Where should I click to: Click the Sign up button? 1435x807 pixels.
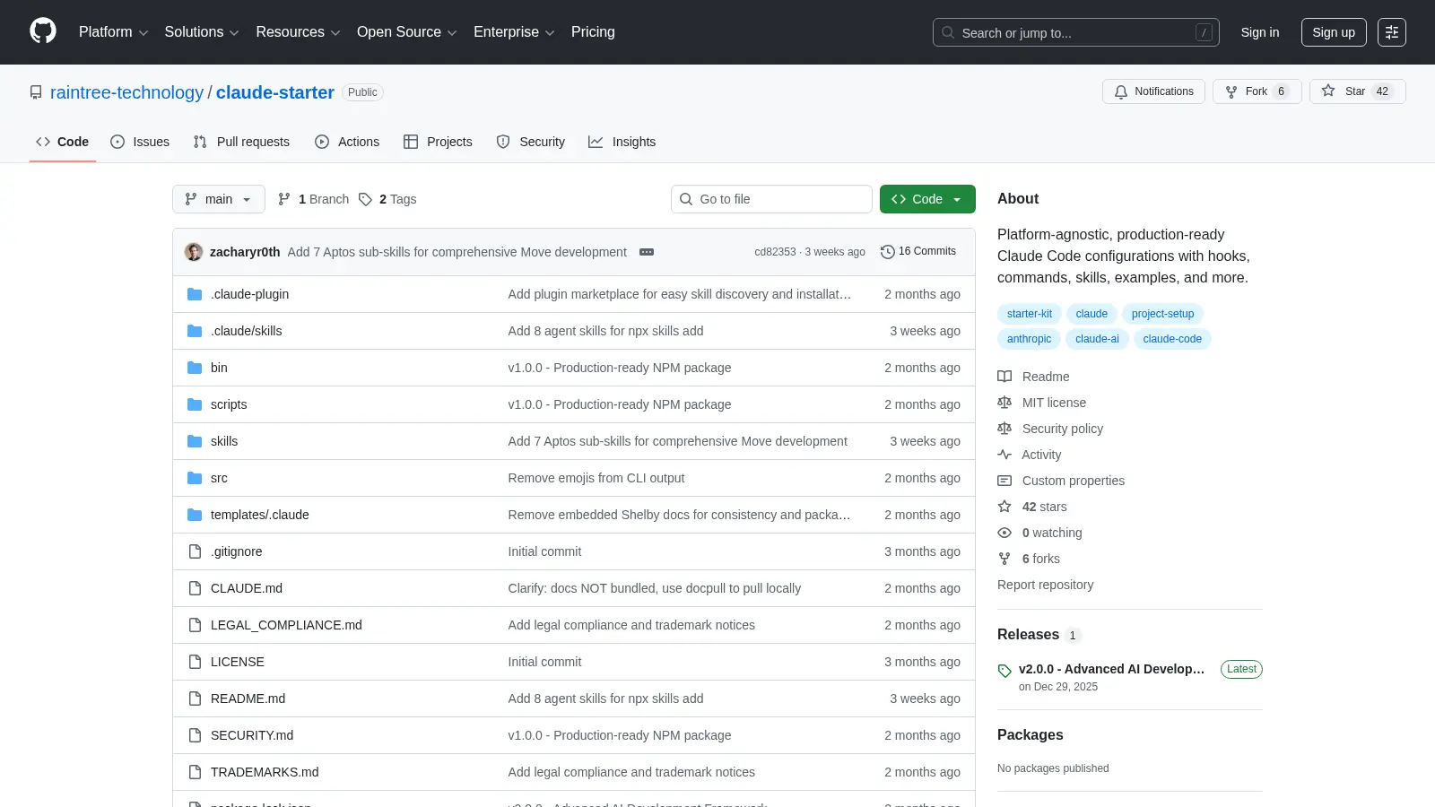tap(1334, 32)
